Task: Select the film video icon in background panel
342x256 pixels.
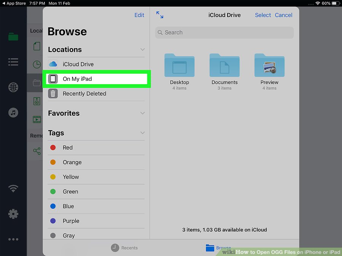Action: coord(36,119)
